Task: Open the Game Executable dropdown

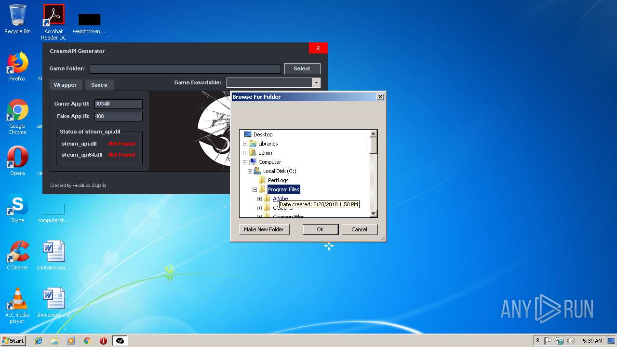Action: point(316,83)
